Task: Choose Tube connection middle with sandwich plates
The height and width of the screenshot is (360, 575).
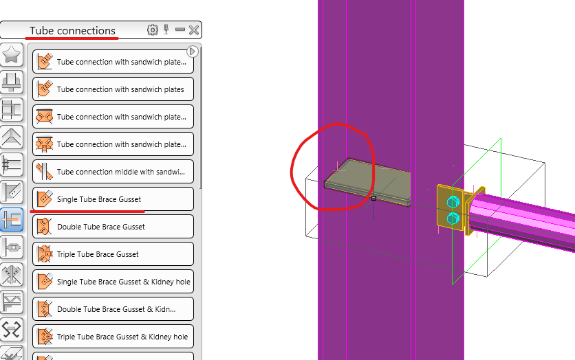Action: [113, 171]
